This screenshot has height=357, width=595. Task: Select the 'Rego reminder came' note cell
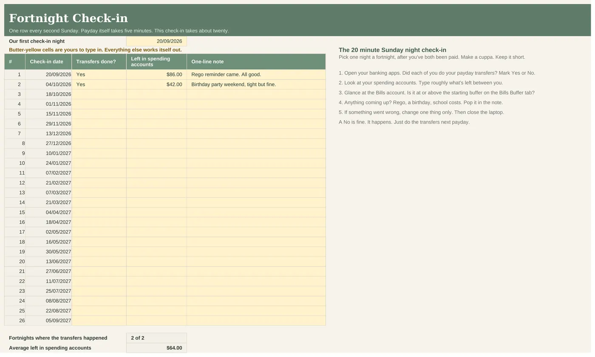coord(256,74)
